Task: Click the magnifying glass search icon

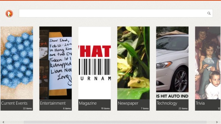Action: tap(209, 13)
